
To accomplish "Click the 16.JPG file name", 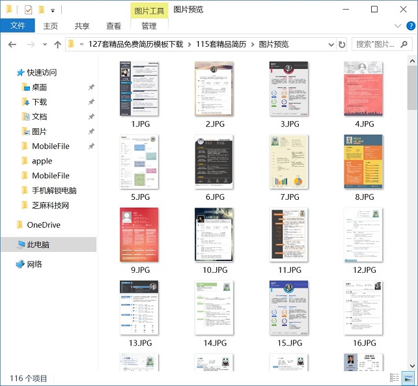I will click(365, 343).
